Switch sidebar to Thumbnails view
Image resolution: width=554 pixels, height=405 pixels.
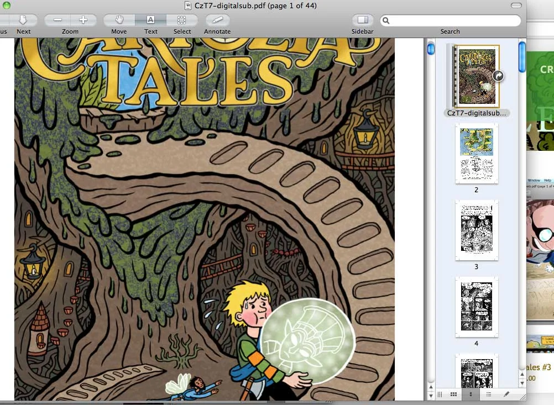[x=471, y=395]
